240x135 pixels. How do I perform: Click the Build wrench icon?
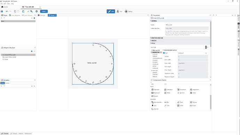click(31, 11)
